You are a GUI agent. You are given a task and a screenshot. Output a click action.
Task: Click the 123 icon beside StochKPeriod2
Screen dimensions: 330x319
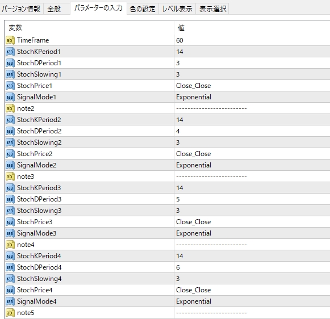pyautogui.click(x=10, y=120)
